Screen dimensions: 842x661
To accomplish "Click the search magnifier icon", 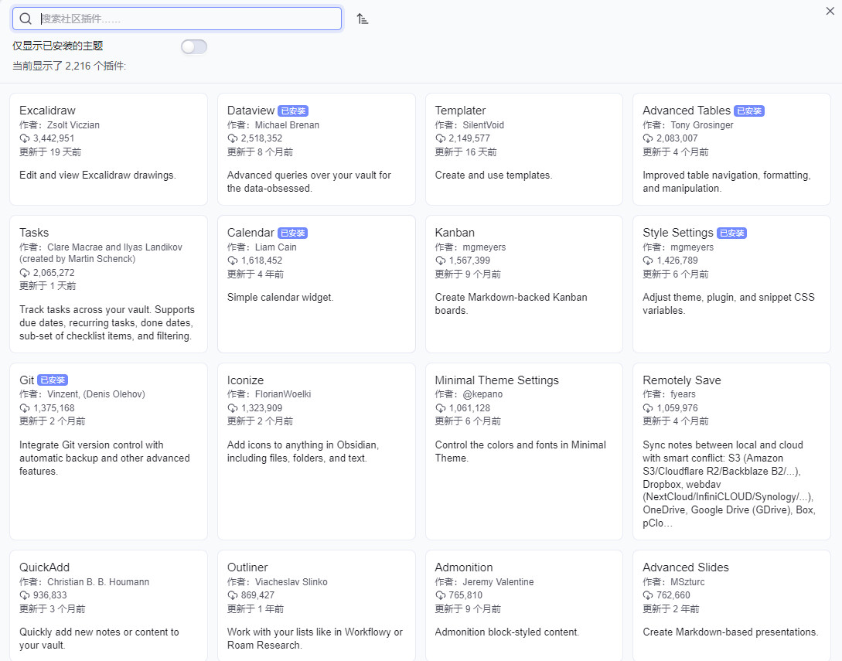I will 26,19.
